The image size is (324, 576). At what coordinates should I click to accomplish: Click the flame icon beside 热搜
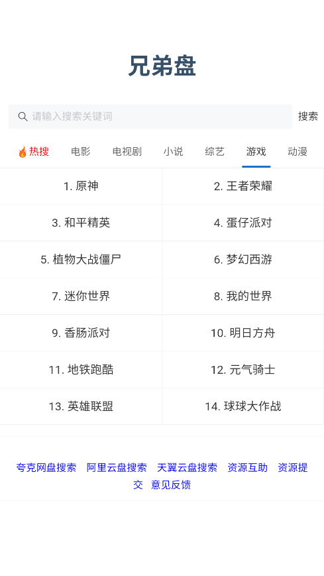[x=23, y=152]
